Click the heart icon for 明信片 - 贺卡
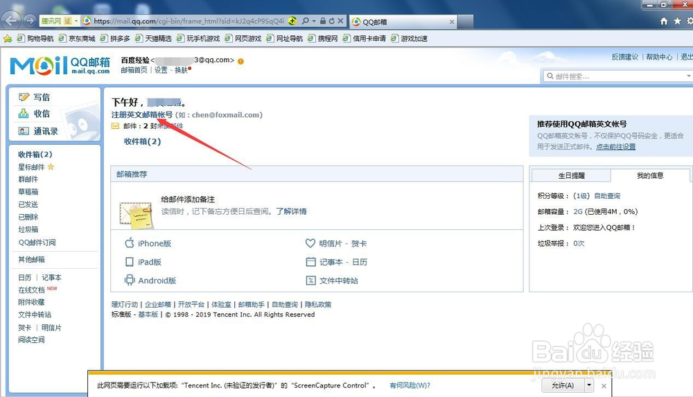The width and height of the screenshot is (693, 397). click(310, 243)
